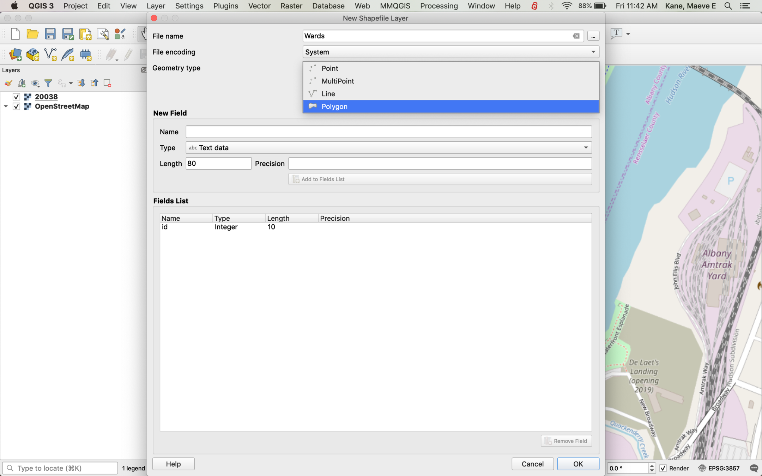This screenshot has height=476, width=762.
Task: Click the New Print Layout icon
Action: (x=85, y=34)
